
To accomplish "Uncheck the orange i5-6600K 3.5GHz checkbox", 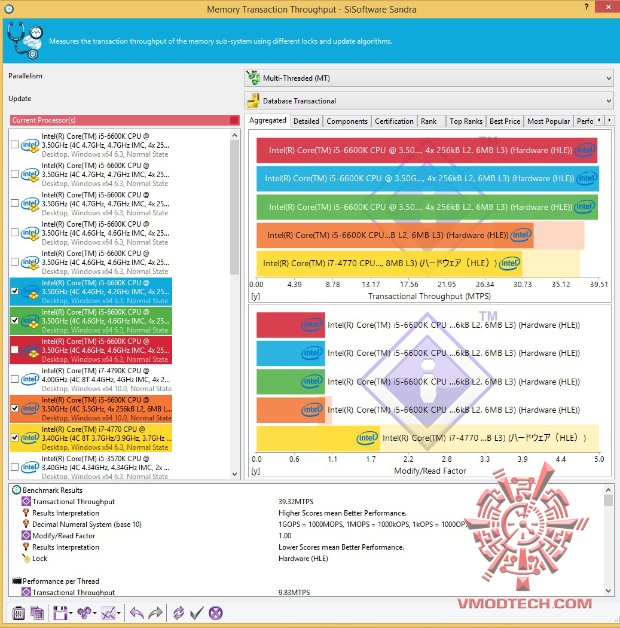I will (x=15, y=408).
